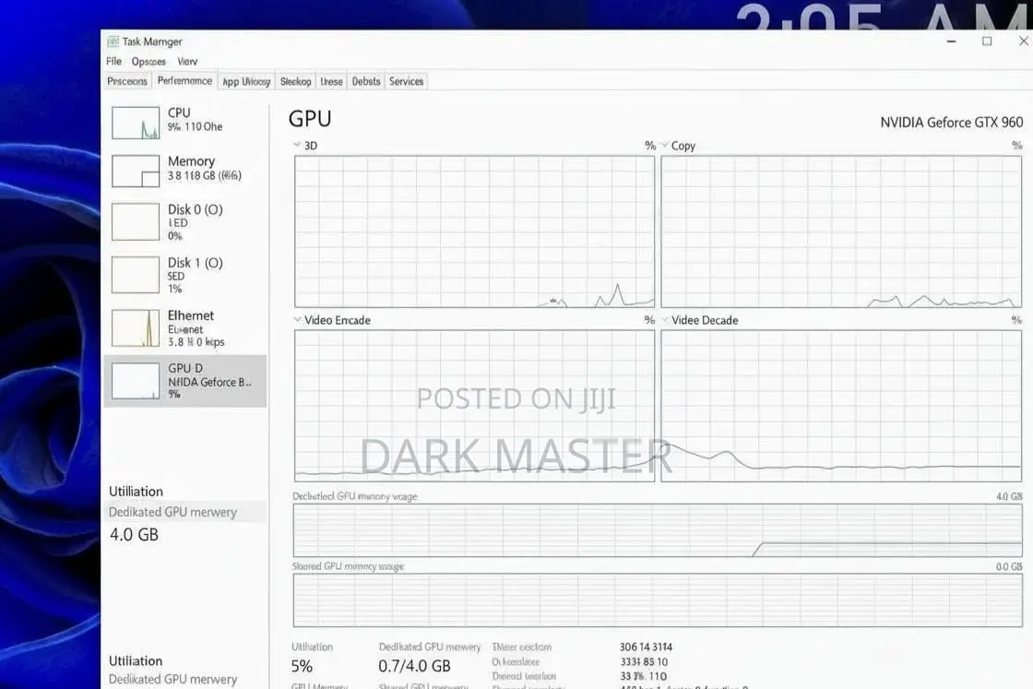Expand the 3D engine dropdown chevron
1033x689 pixels.
pos(297,145)
